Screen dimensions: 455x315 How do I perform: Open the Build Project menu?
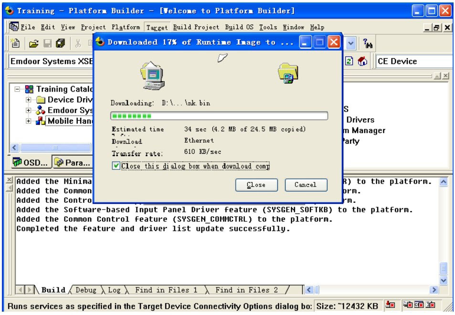[196, 27]
